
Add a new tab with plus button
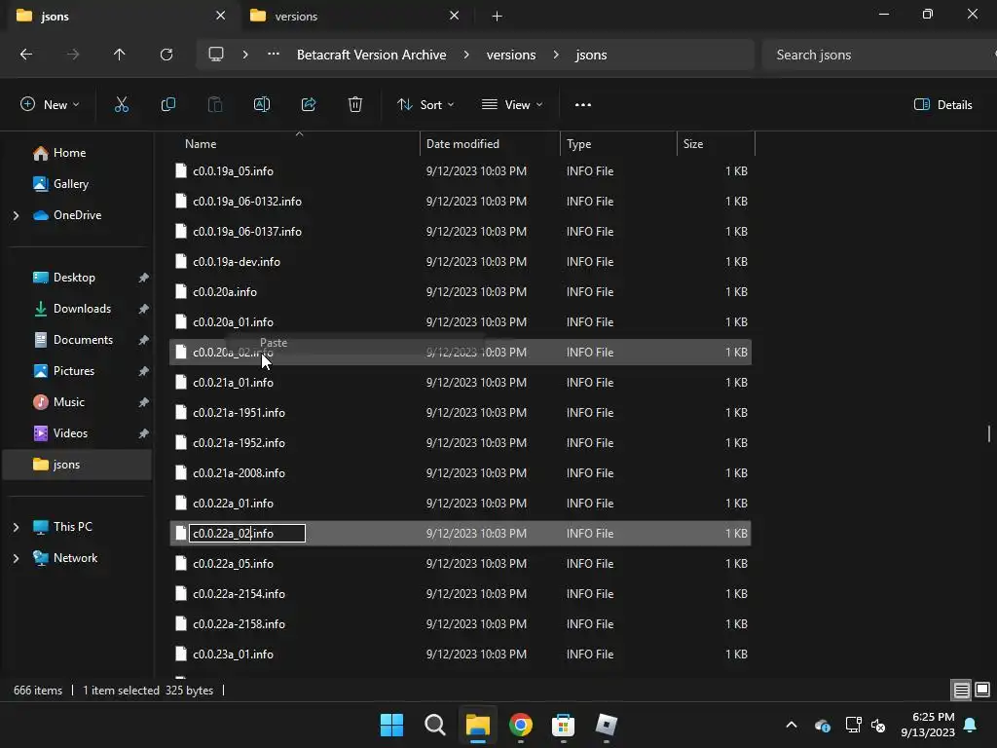tap(498, 16)
